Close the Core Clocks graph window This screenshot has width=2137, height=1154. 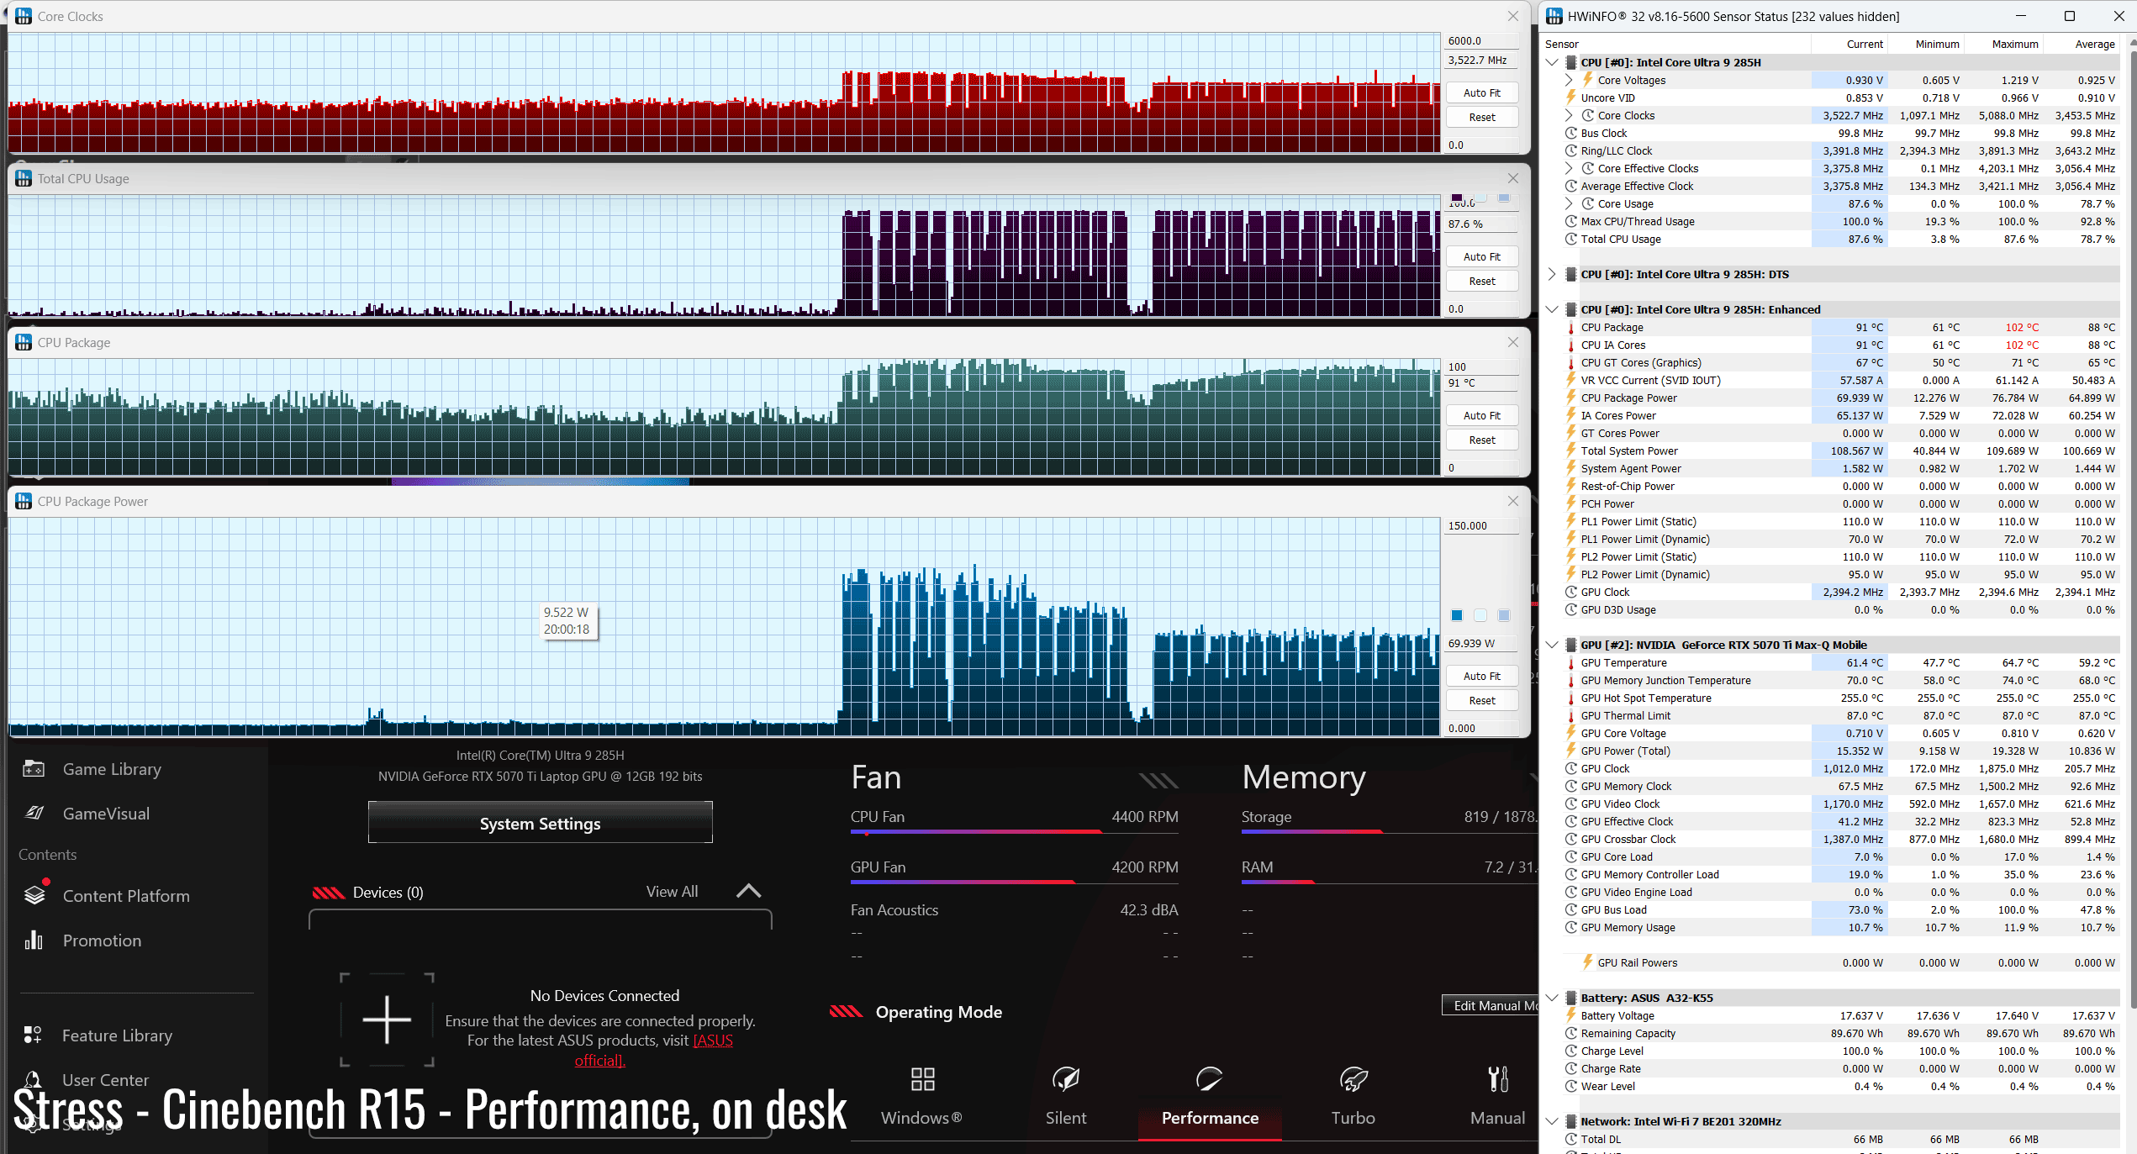tap(1512, 16)
